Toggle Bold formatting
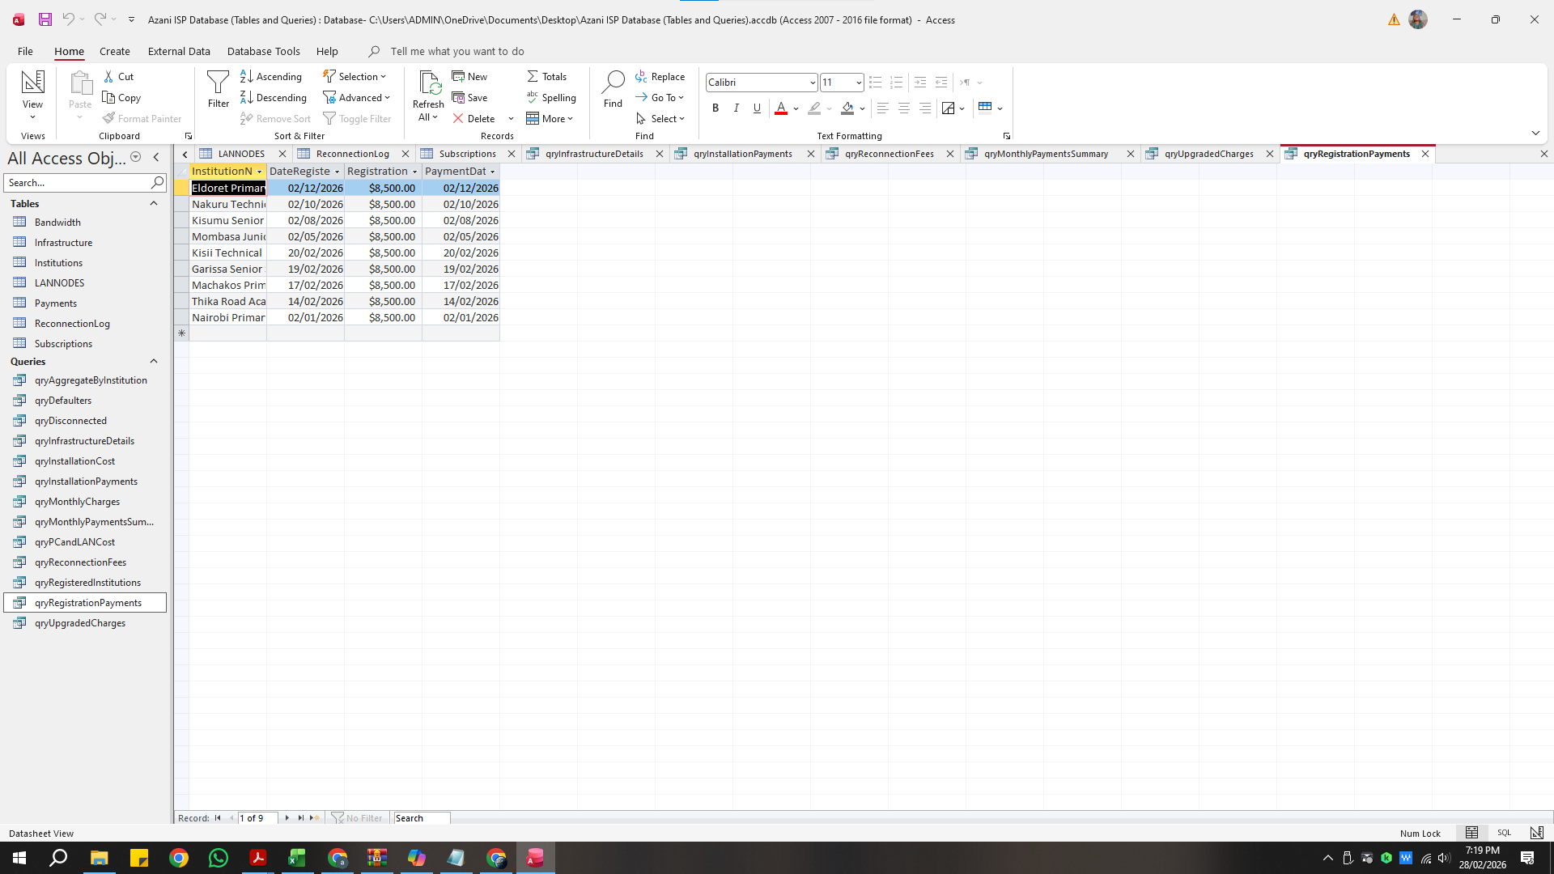 [x=715, y=108]
